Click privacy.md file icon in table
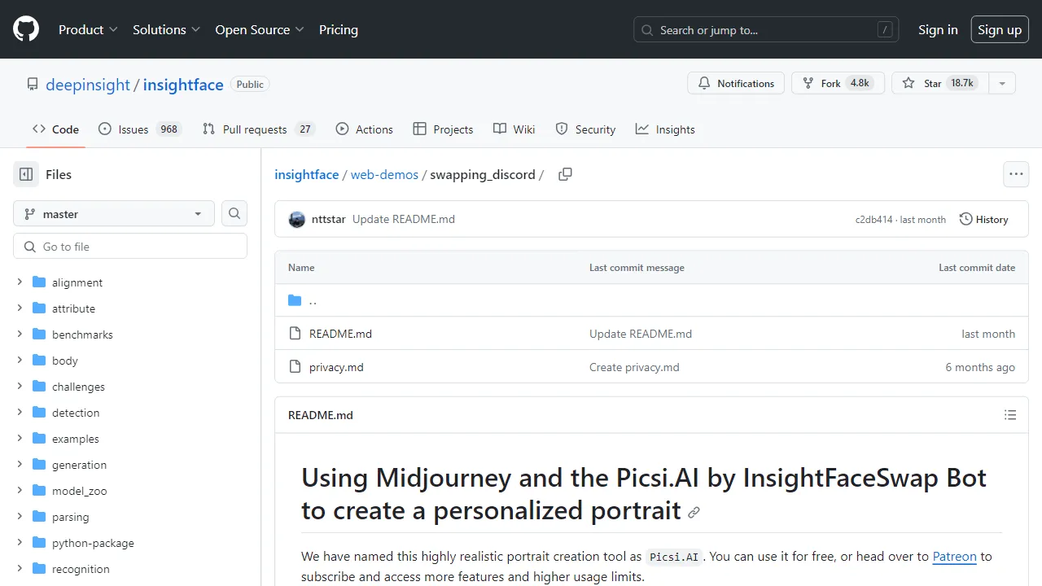The image size is (1042, 586). [x=295, y=367]
